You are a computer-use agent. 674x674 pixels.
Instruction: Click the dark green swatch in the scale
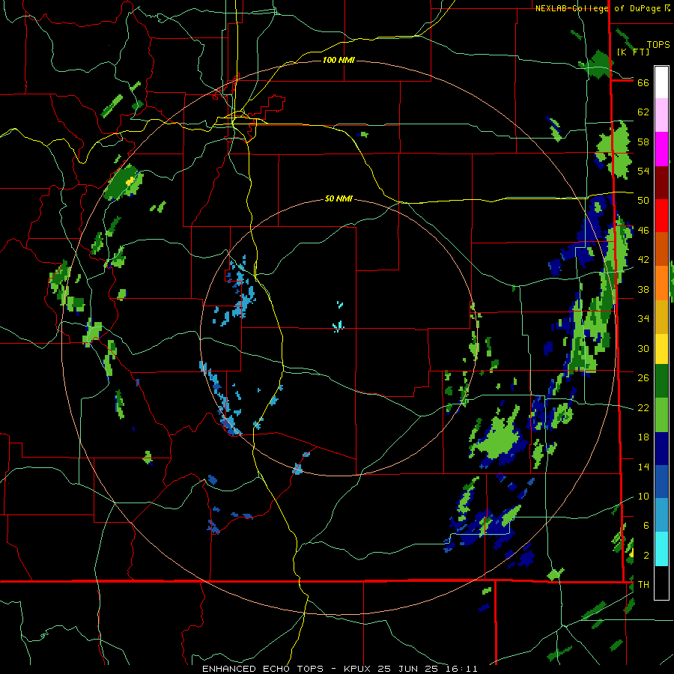[x=661, y=381]
